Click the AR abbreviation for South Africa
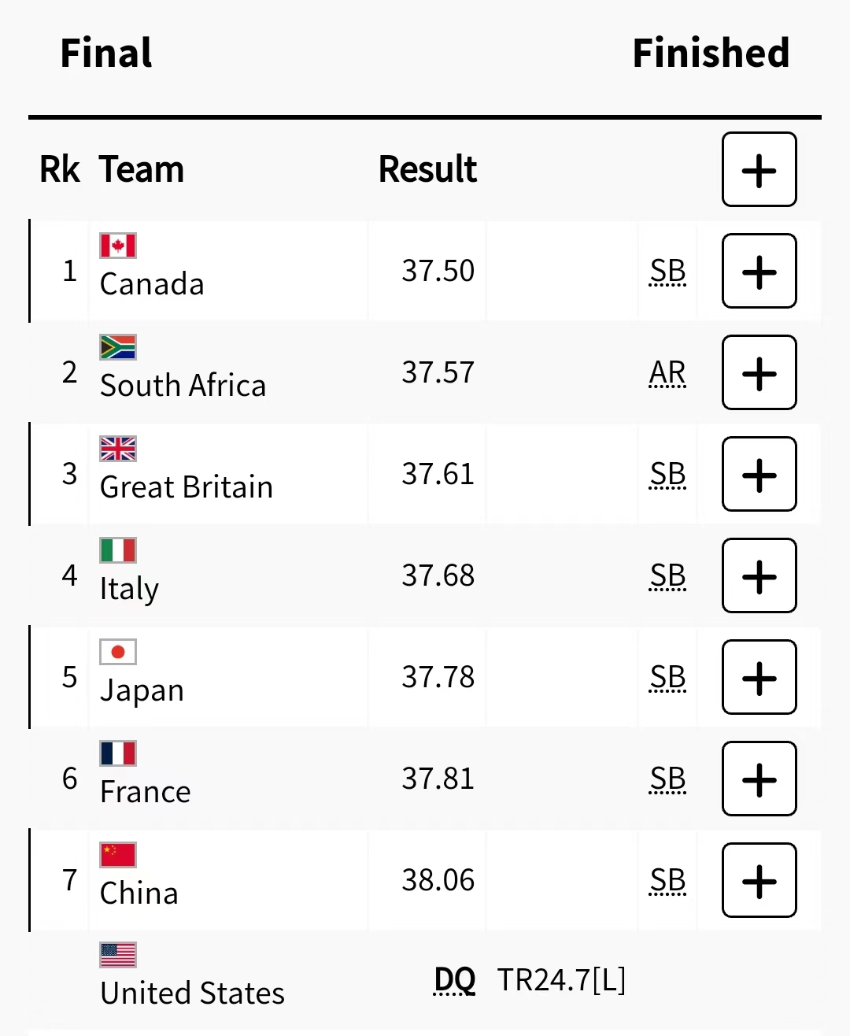Image resolution: width=850 pixels, height=1036 pixels. (667, 372)
